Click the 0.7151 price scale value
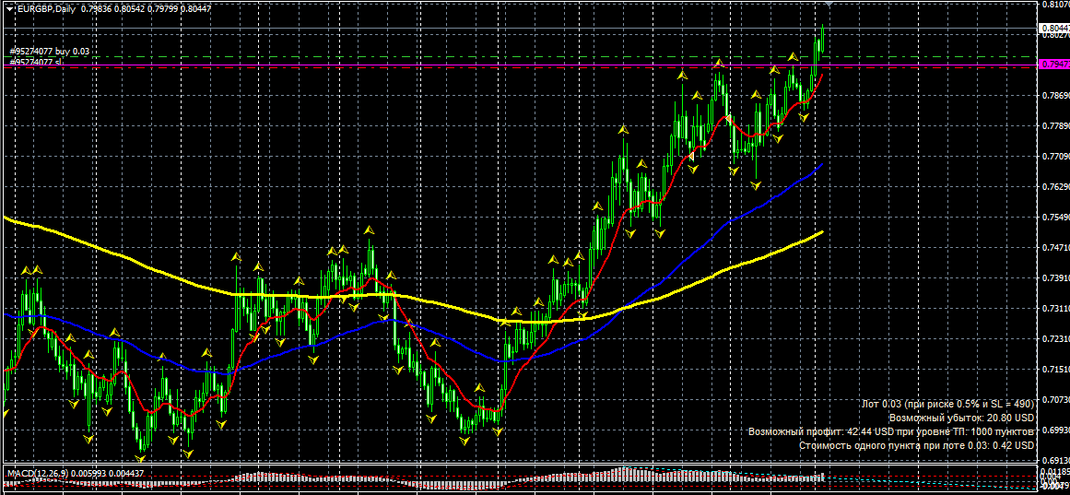 [1054, 369]
